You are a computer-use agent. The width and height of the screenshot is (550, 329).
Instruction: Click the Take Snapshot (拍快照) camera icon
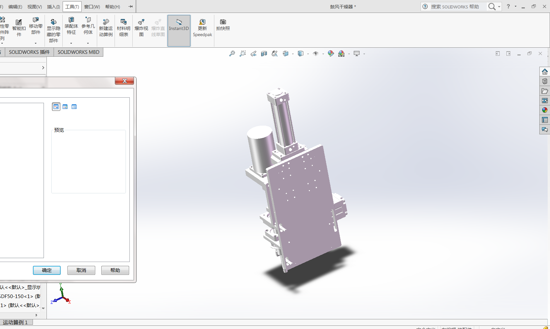[x=223, y=24]
